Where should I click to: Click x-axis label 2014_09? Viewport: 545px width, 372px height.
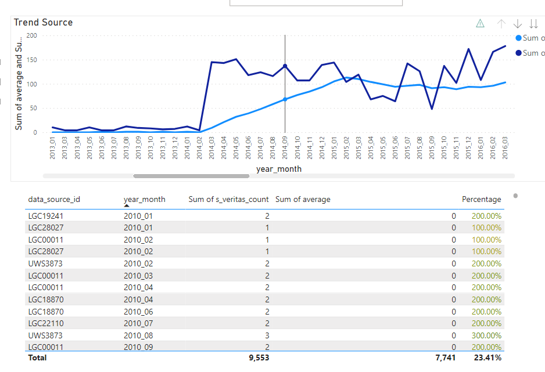(285, 148)
